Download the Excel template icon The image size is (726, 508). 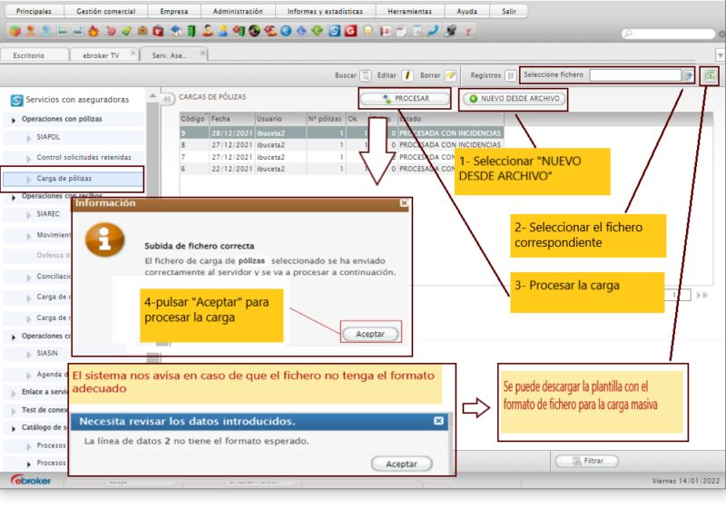pyautogui.click(x=712, y=75)
